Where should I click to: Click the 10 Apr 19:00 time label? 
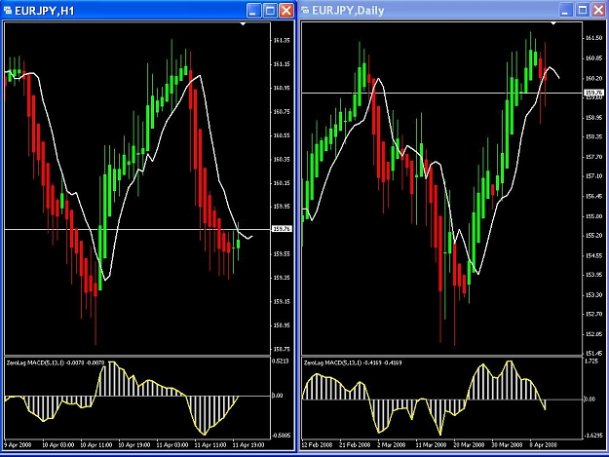[134, 445]
